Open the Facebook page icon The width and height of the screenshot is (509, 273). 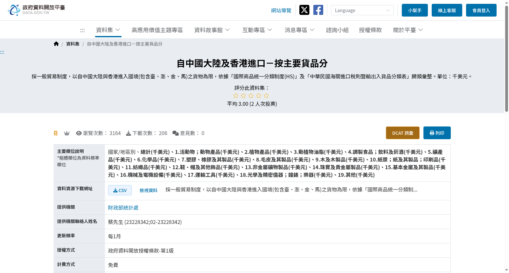click(x=318, y=10)
